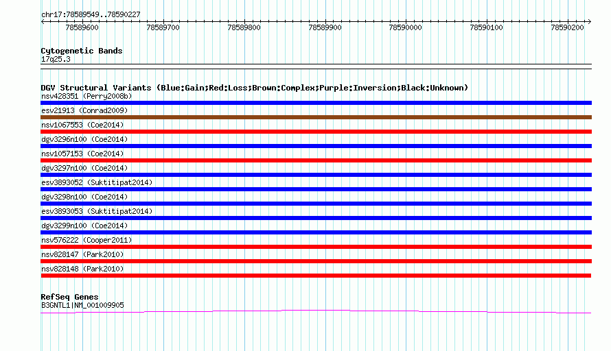This screenshot has height=351, width=611.
Task: Click the Cytogenetic Bands track title
Action: [82, 51]
